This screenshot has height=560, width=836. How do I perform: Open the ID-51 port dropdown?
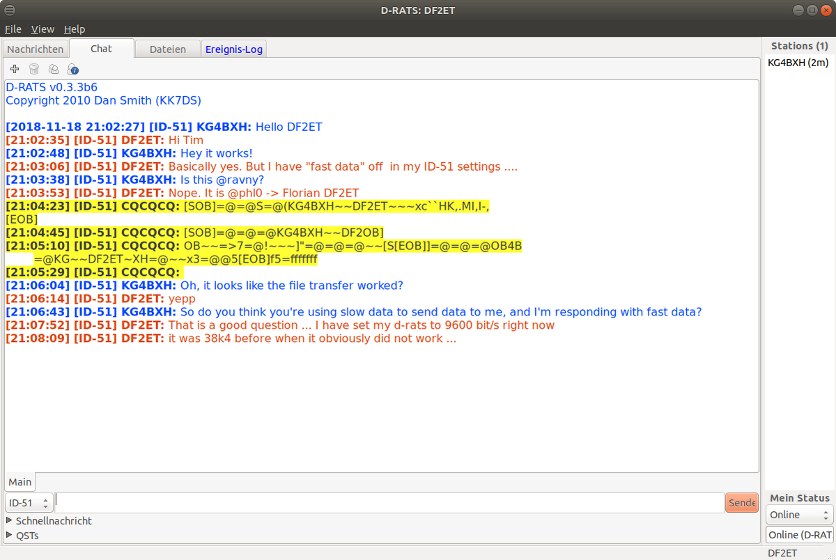point(29,503)
